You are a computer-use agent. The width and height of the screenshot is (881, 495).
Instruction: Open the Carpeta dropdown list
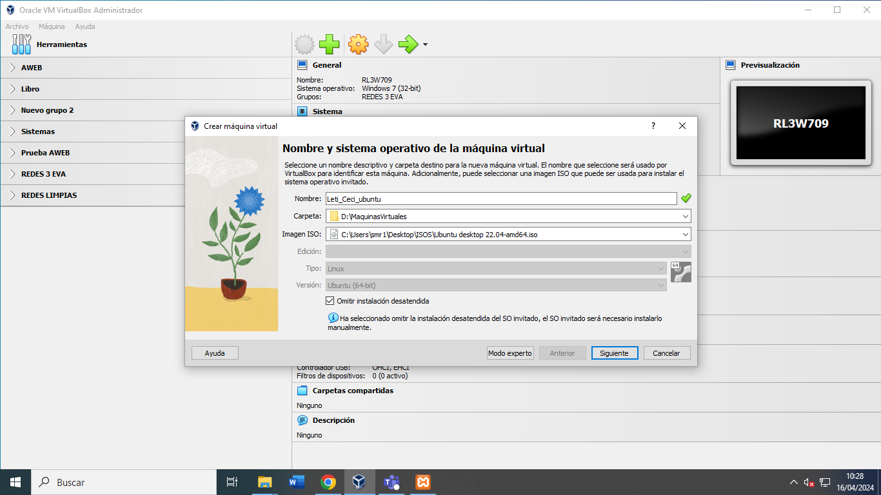click(x=685, y=216)
